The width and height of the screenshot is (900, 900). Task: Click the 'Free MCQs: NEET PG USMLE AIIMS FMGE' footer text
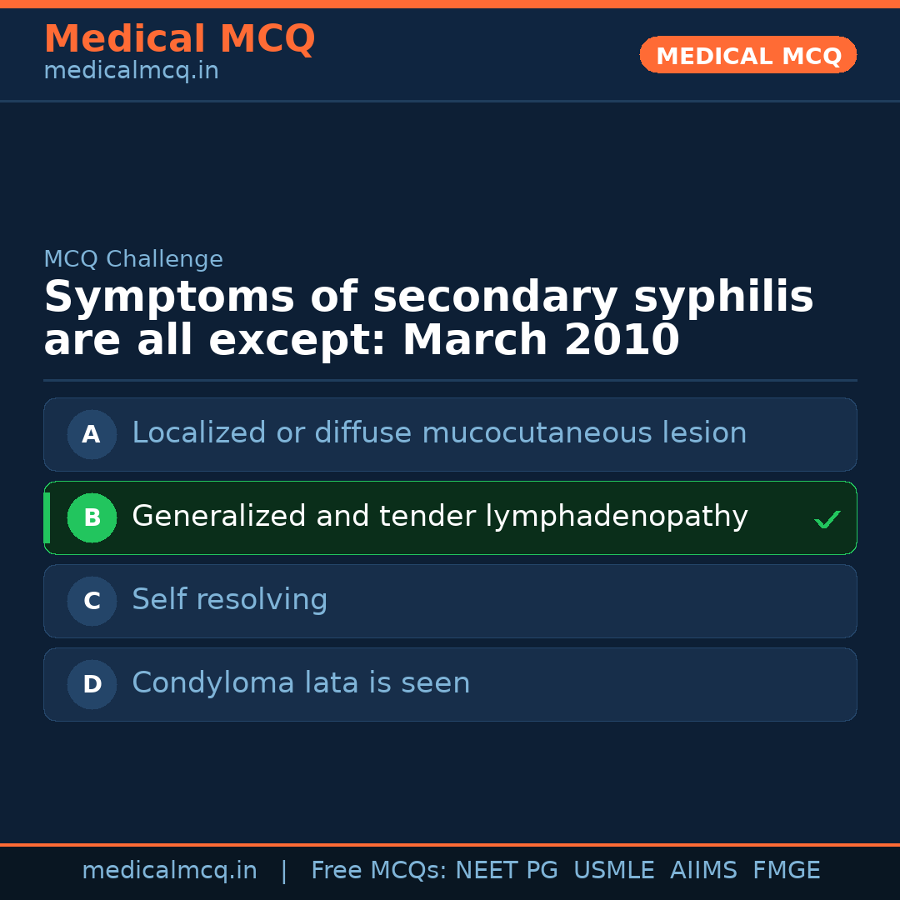(565, 871)
